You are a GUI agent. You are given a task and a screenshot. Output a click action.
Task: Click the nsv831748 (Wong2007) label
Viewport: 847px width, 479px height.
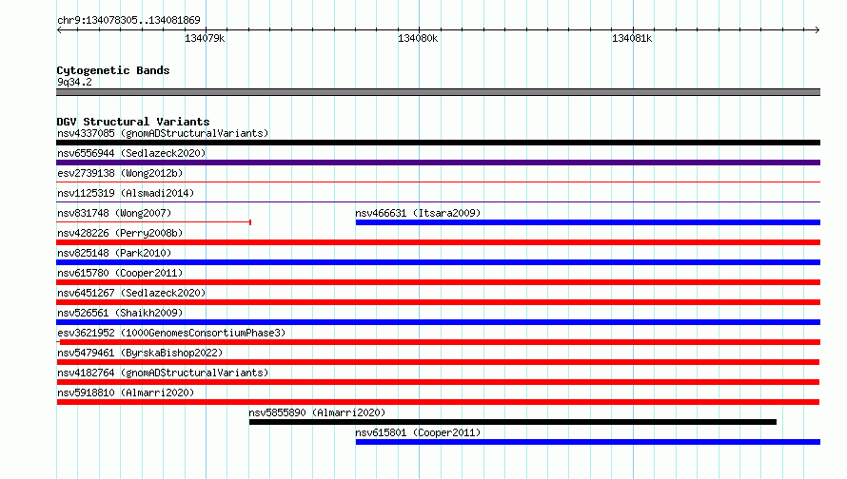[x=114, y=213]
